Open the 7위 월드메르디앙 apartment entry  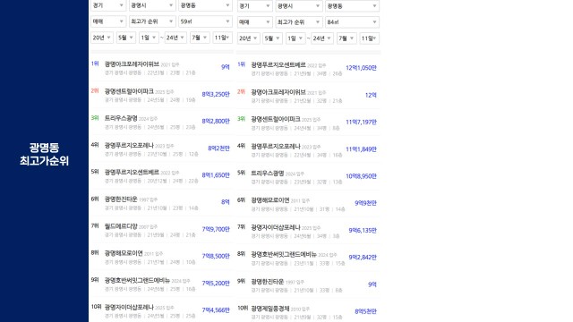[161, 230]
